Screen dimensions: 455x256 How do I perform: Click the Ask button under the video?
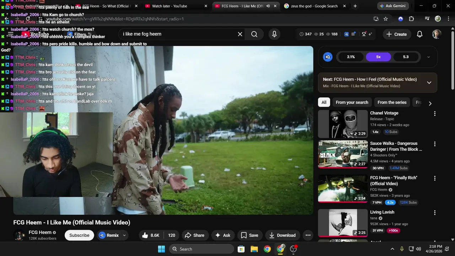tap(223, 235)
